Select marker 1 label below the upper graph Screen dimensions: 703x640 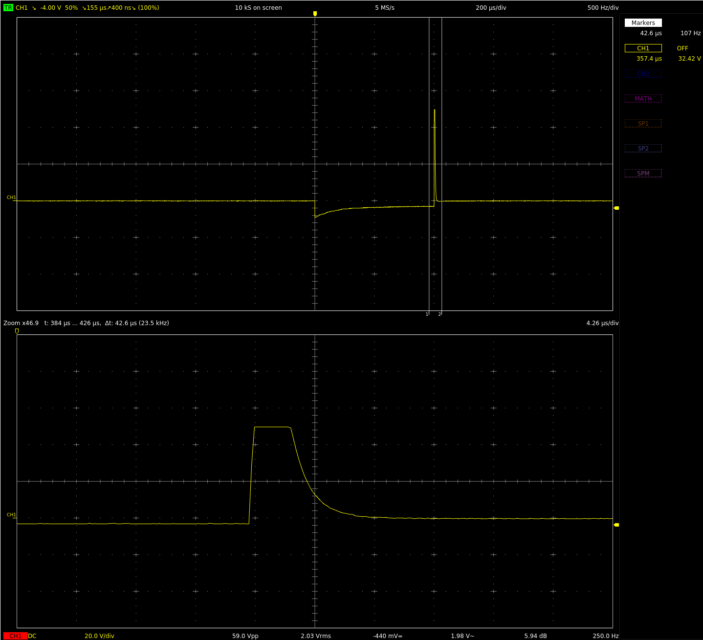point(427,314)
